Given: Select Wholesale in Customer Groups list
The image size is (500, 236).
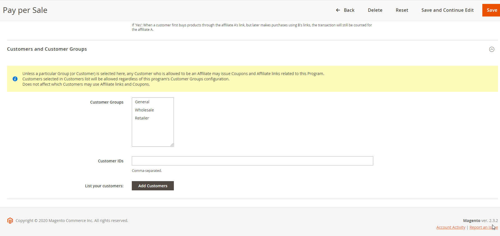Looking at the screenshot, I should click(x=153, y=110).
